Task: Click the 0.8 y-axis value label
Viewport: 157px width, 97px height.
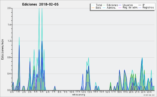Action: (x=9, y=57)
